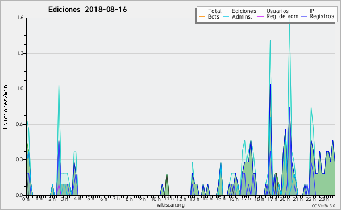The image size is (341, 210).
Task: Click the Ediciones legend entry
Action: tap(240, 11)
